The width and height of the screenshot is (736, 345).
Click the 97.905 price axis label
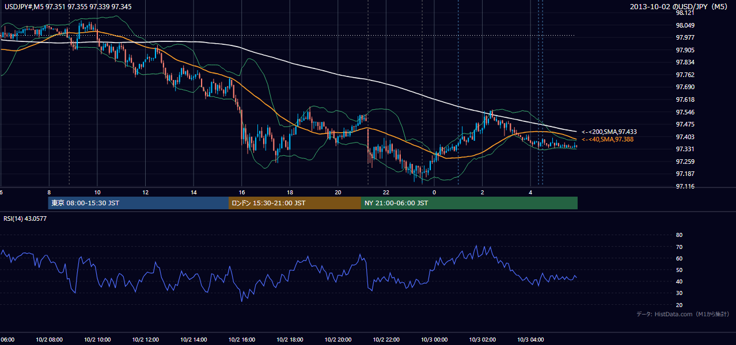pos(685,50)
